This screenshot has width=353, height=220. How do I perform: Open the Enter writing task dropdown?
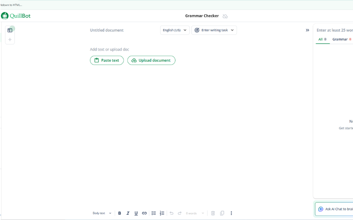(214, 30)
